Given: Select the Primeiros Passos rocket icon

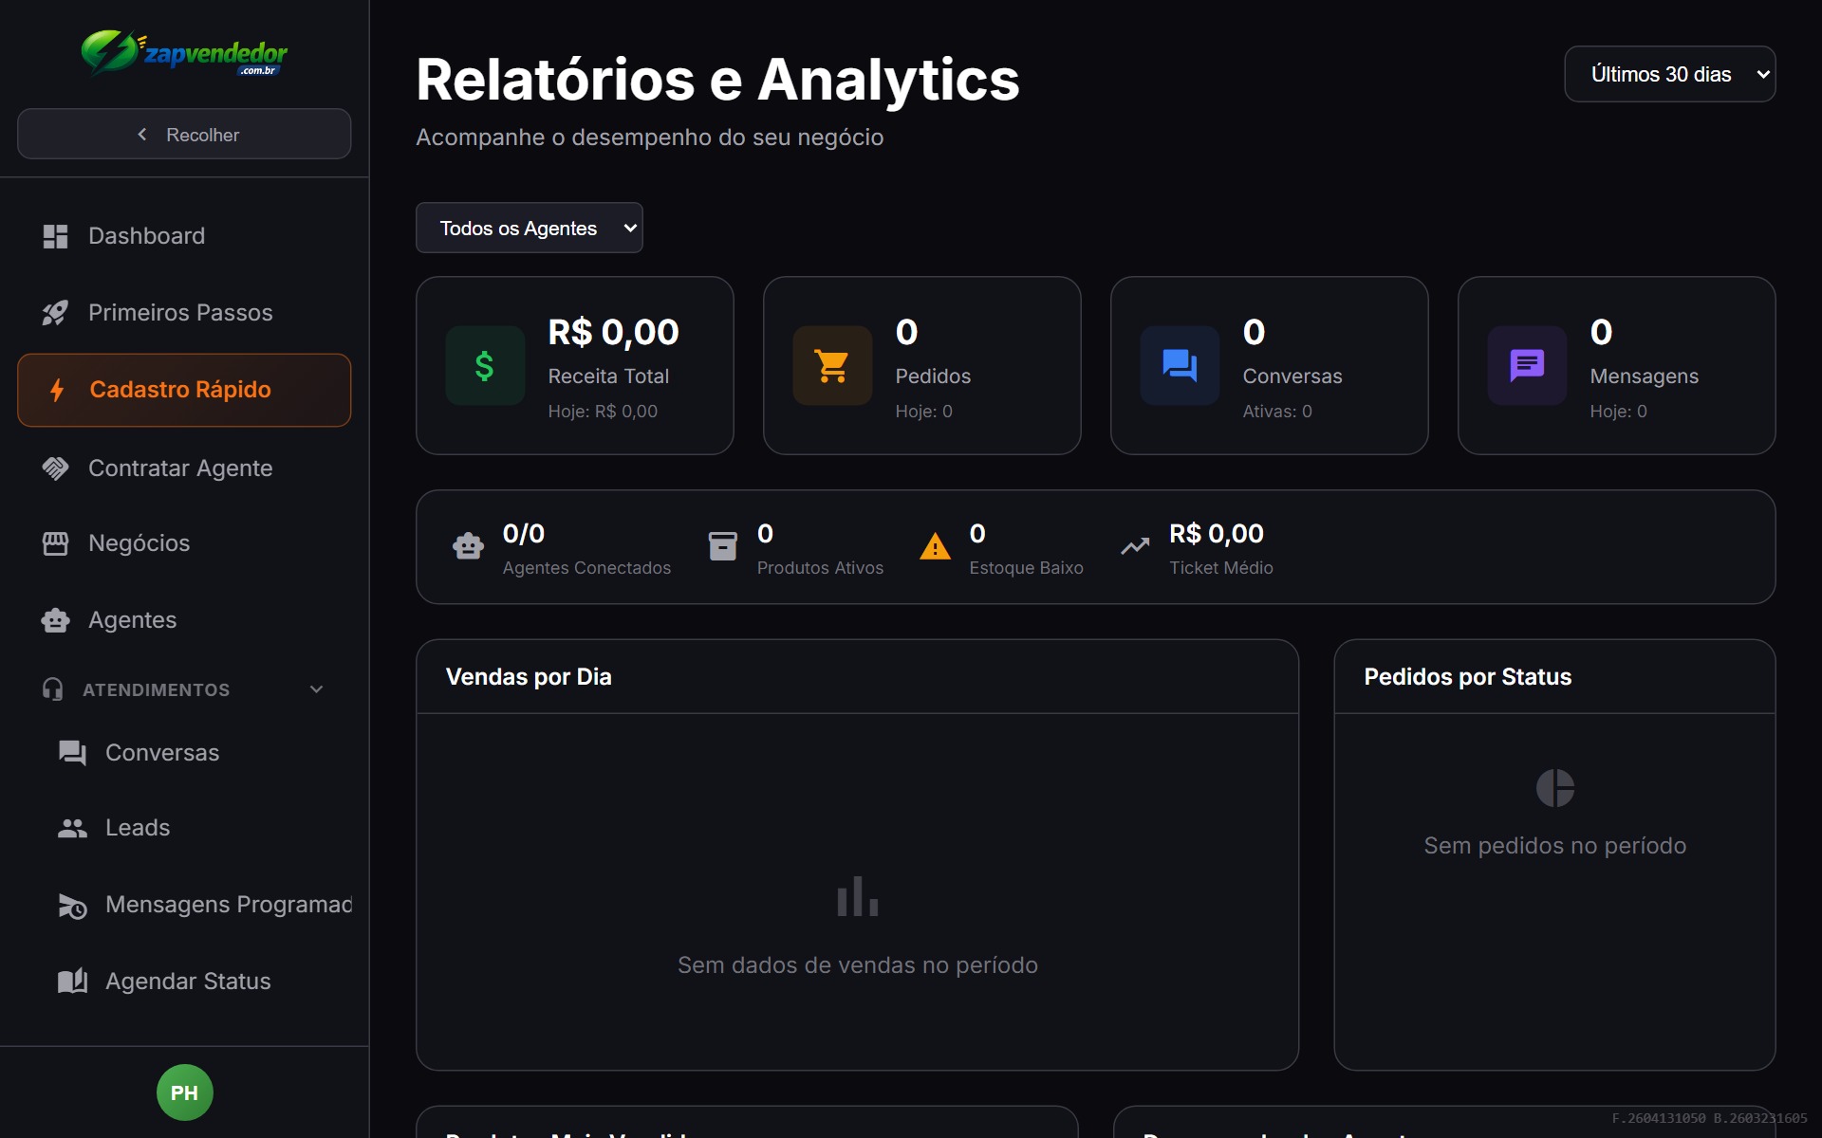Looking at the screenshot, I should pos(55,312).
